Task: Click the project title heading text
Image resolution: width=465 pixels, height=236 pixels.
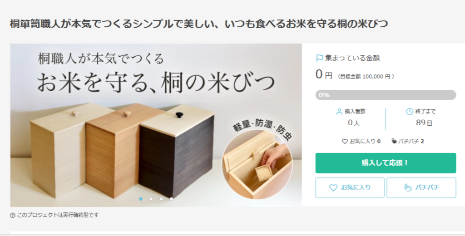Action: click(x=199, y=24)
